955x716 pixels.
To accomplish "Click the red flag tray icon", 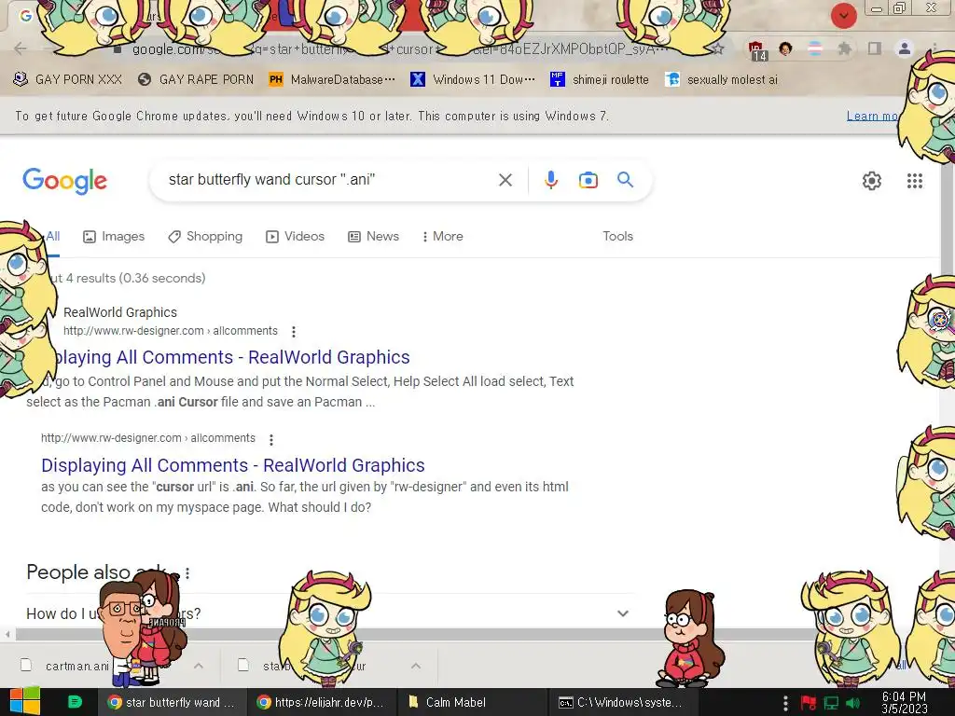I will [x=809, y=703].
